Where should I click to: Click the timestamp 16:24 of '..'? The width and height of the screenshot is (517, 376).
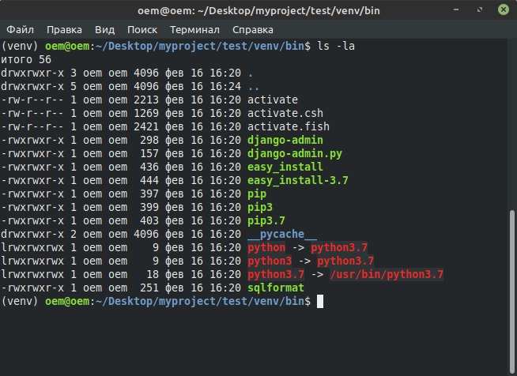click(x=225, y=86)
